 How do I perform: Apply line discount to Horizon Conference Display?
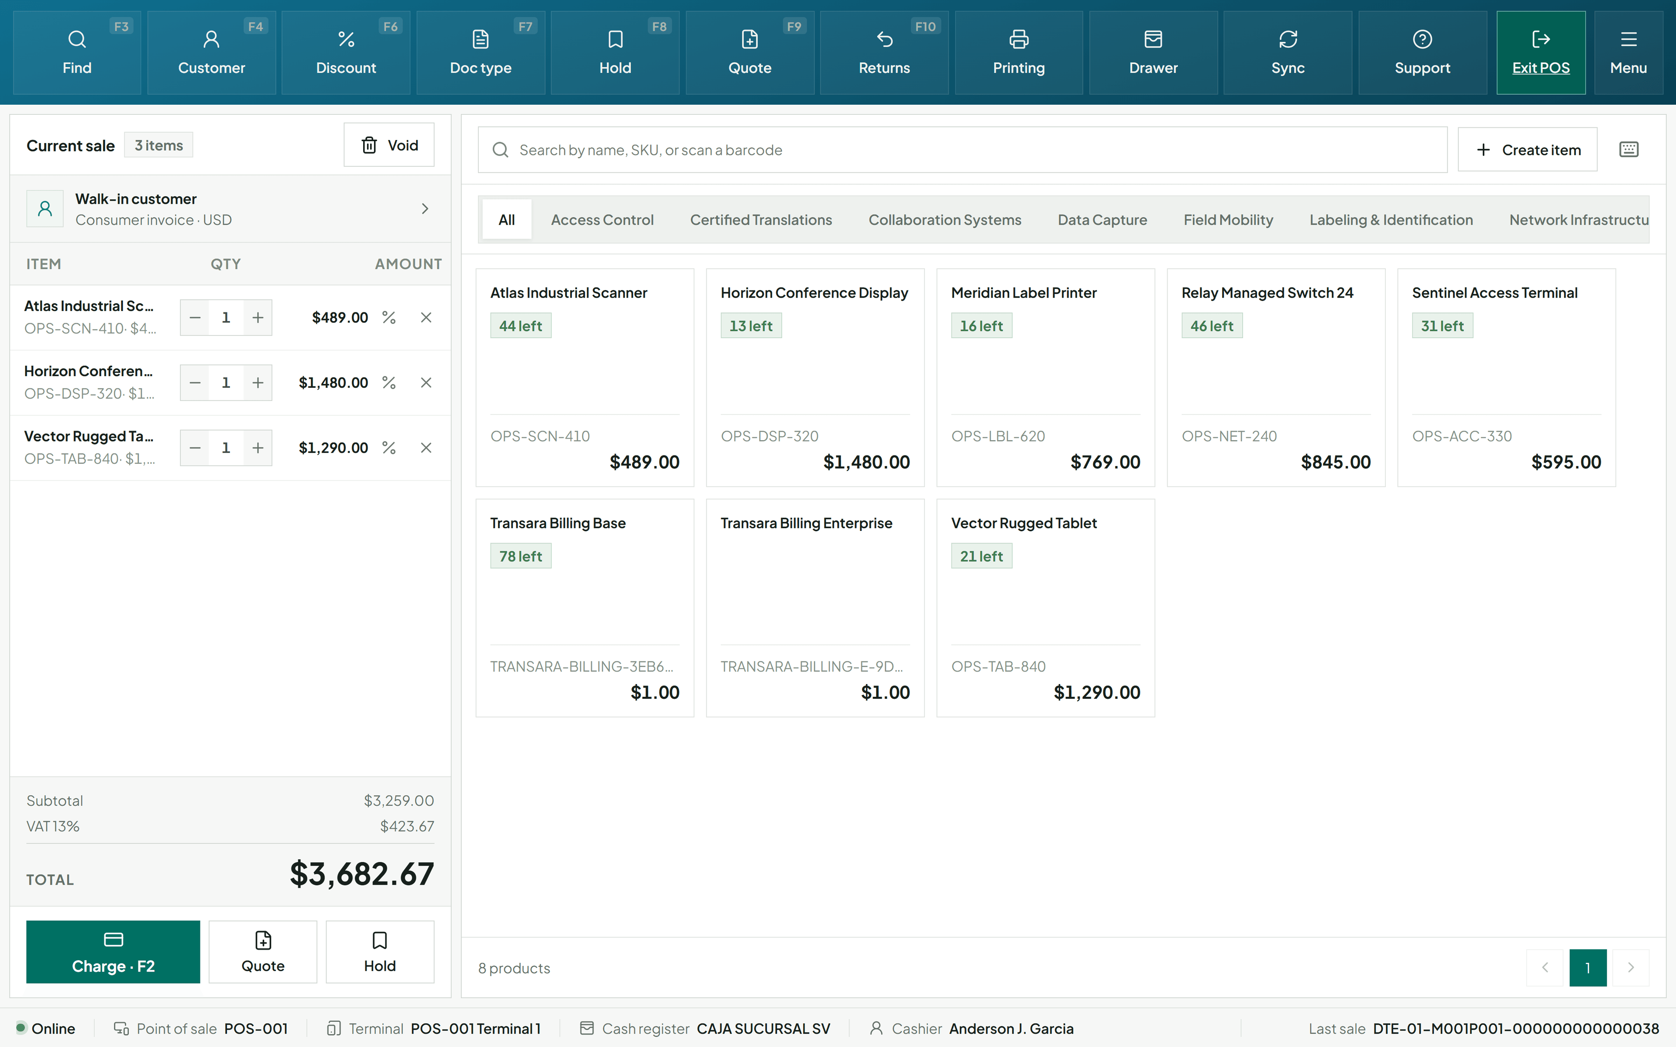[x=389, y=382]
